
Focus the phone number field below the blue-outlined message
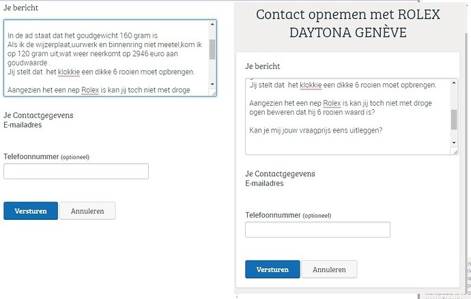76,171
